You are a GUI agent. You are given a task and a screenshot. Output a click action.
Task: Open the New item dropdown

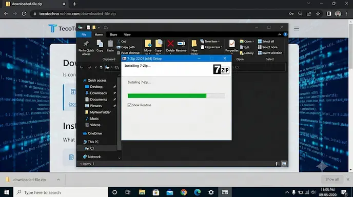[210, 42]
